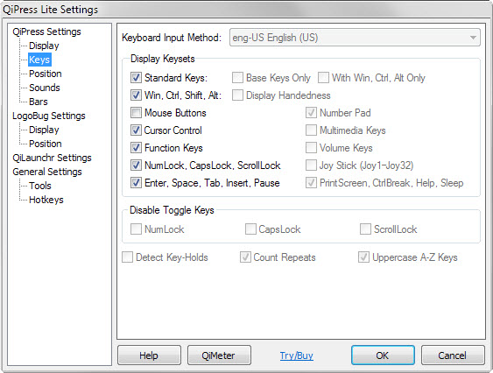Screen dimensions: 493x373
Task: Click the Help button
Action: click(x=150, y=355)
